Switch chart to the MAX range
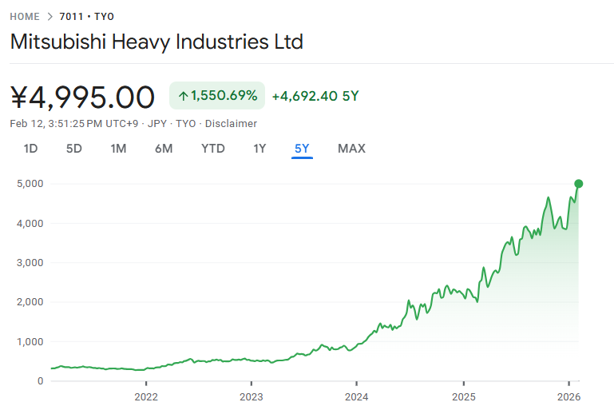The width and height of the screenshot is (614, 414). (351, 148)
